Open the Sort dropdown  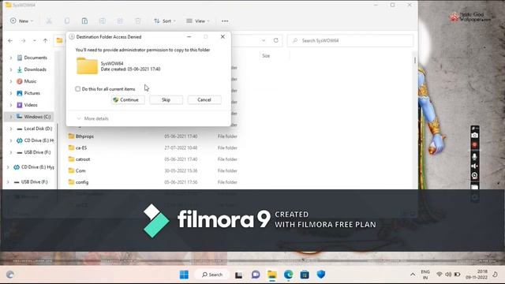click(165, 21)
